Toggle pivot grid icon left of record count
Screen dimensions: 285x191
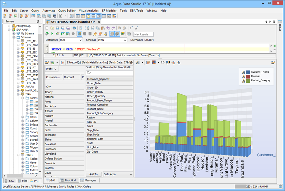tap(62, 62)
